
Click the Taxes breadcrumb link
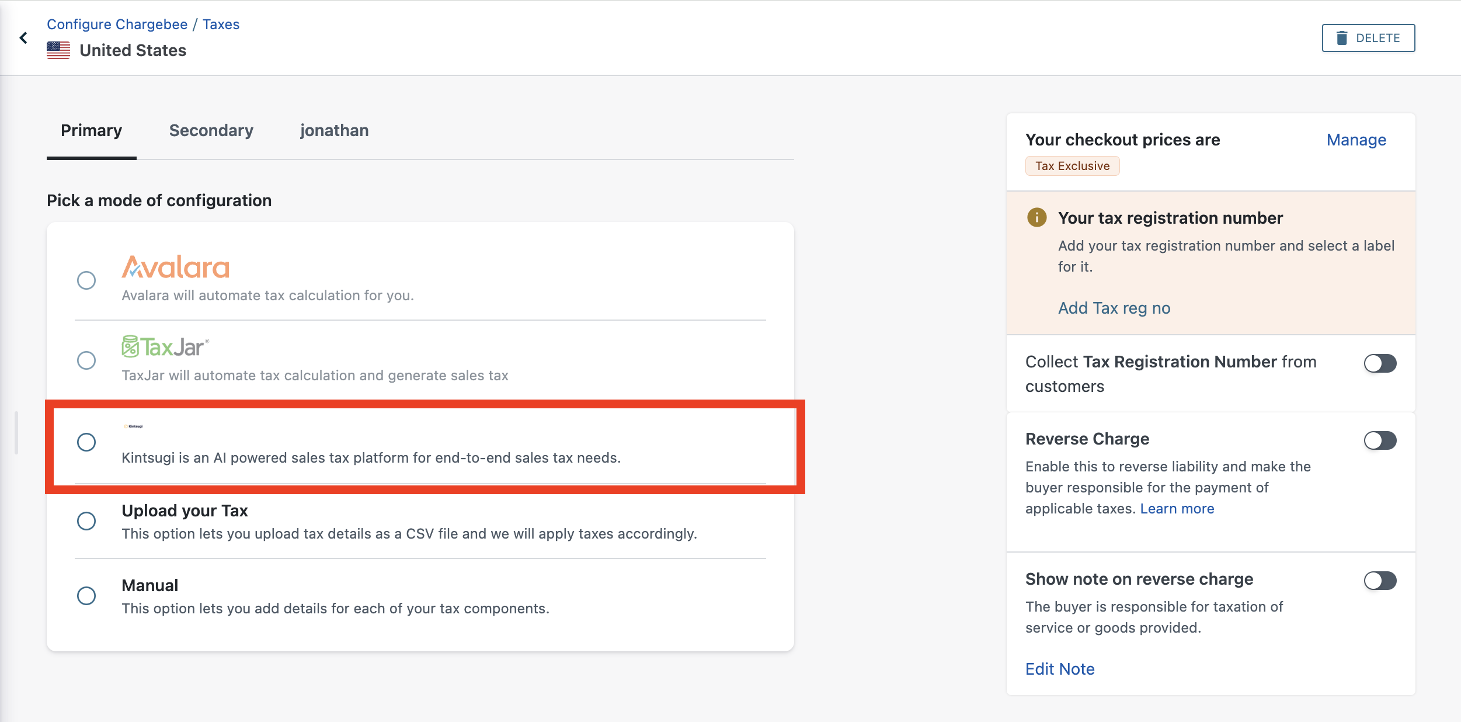coord(221,25)
